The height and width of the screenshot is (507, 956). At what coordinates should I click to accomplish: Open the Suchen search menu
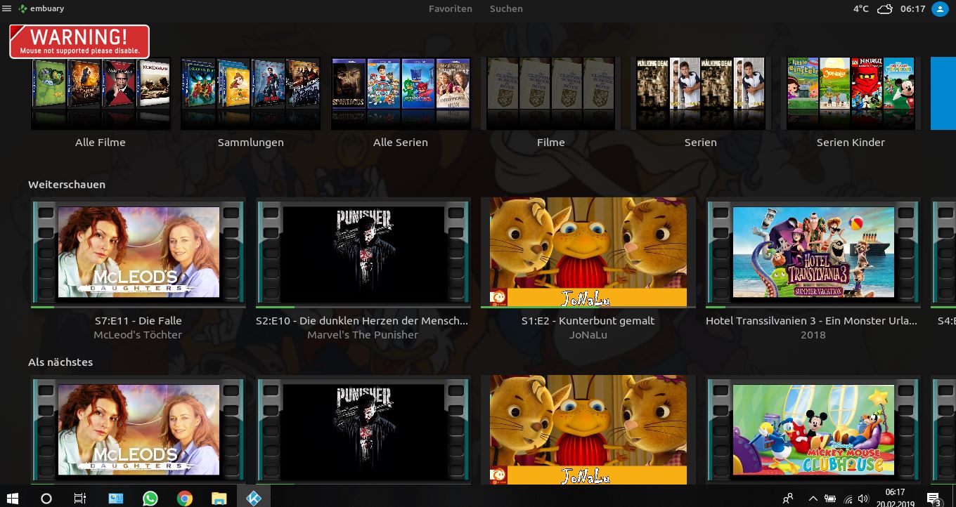(x=506, y=9)
